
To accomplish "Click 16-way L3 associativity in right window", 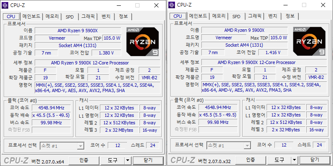I will click(316, 130).
